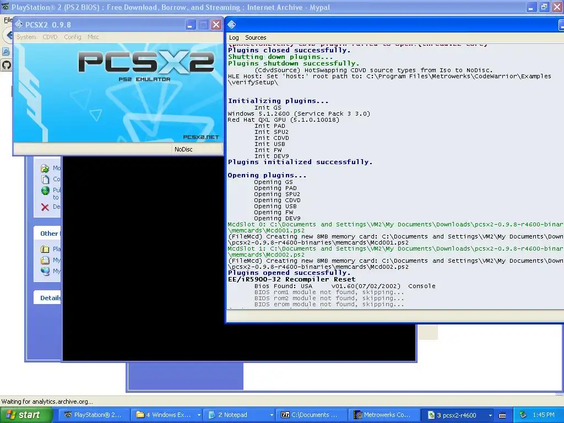Click the PCSX2 0.9.8 title bar icon

tap(19, 24)
